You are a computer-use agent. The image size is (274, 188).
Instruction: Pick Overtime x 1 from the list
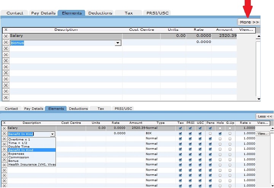(19, 139)
